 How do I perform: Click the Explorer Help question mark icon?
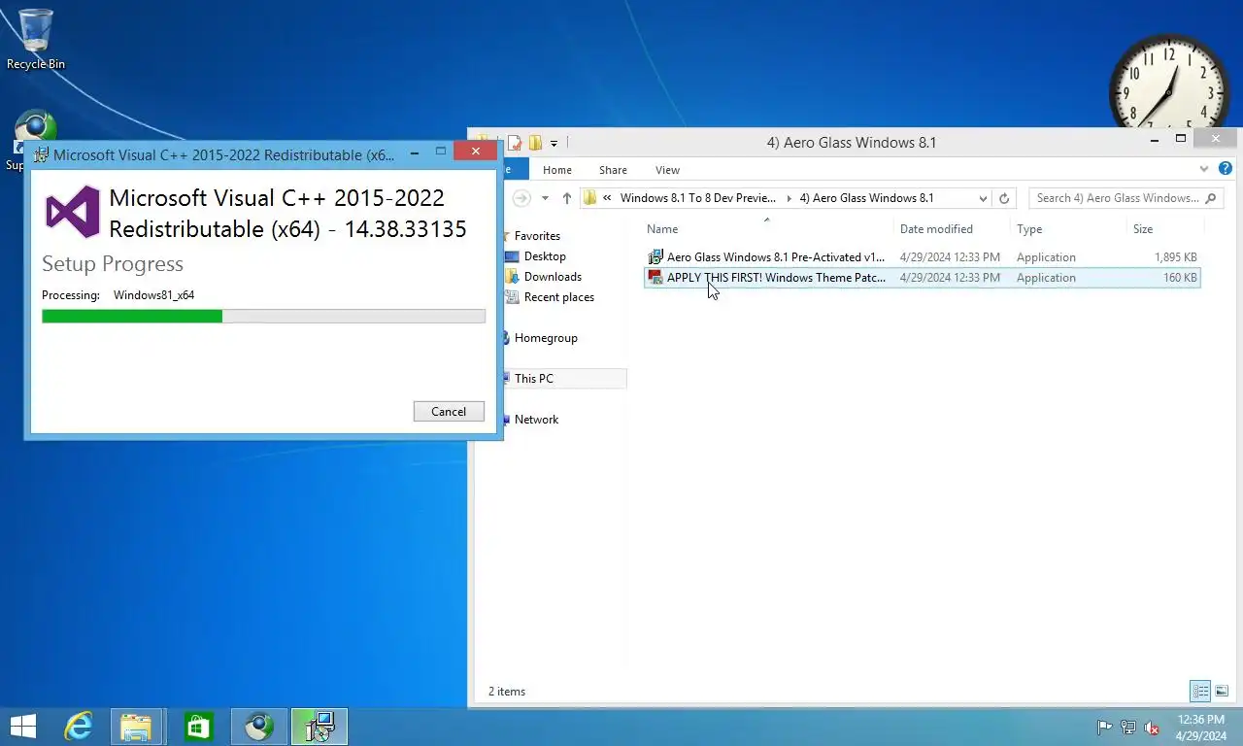click(1226, 169)
